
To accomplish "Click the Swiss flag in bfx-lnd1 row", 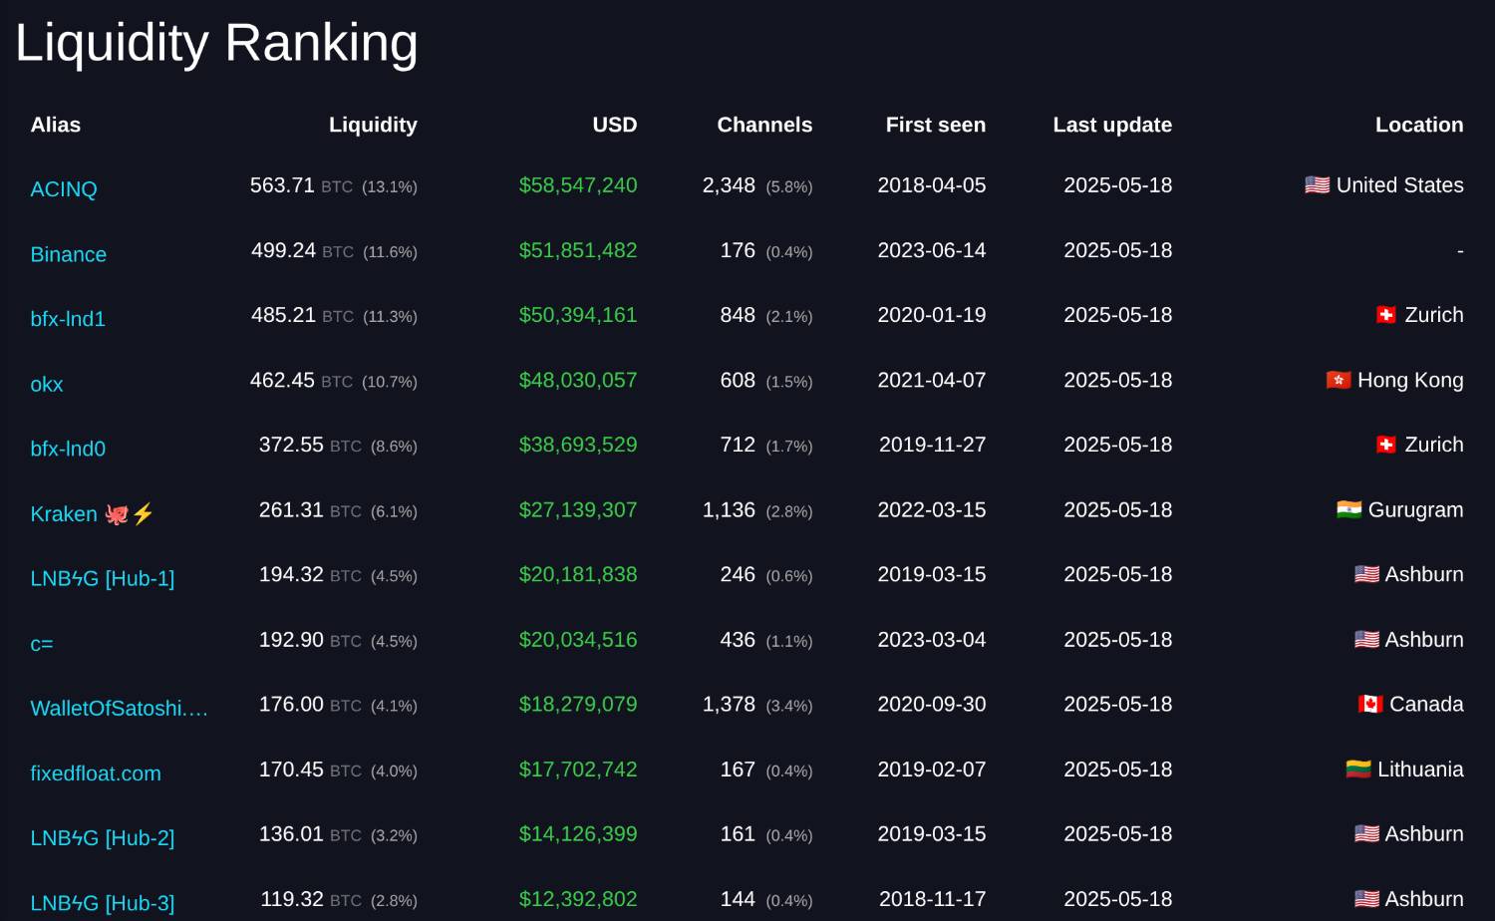I will point(1385,315).
